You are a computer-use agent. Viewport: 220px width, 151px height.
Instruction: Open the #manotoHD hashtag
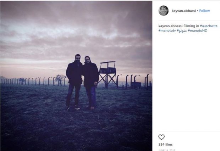198,31
